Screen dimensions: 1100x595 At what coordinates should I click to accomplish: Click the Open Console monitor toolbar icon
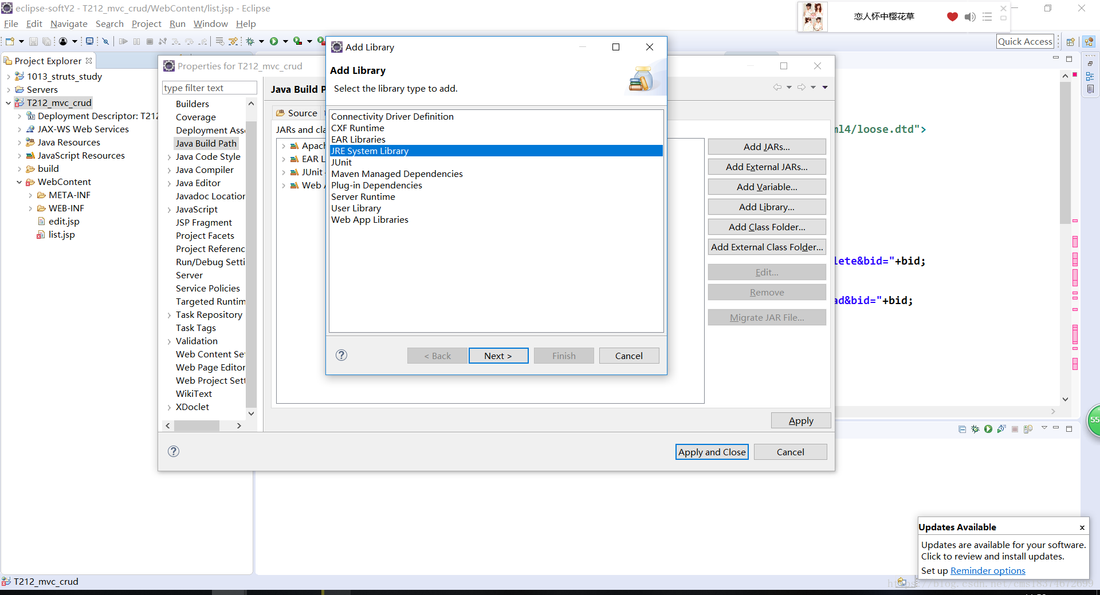tap(89, 41)
